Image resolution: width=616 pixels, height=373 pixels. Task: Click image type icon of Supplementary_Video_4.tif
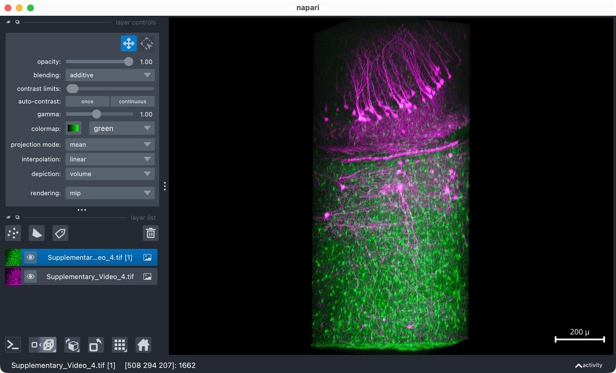(x=147, y=277)
